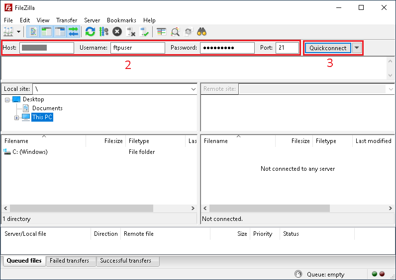Open directory listing filters icon
This screenshot has height=280, width=396.
pyautogui.click(x=161, y=32)
